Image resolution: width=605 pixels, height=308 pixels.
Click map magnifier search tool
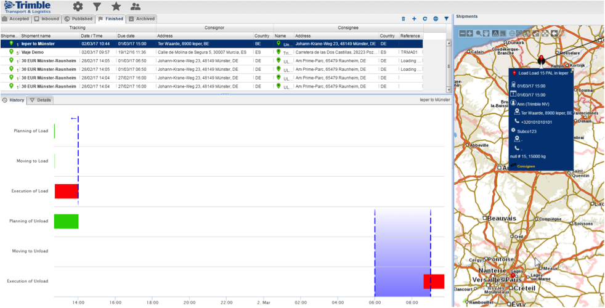pyautogui.click(x=479, y=33)
